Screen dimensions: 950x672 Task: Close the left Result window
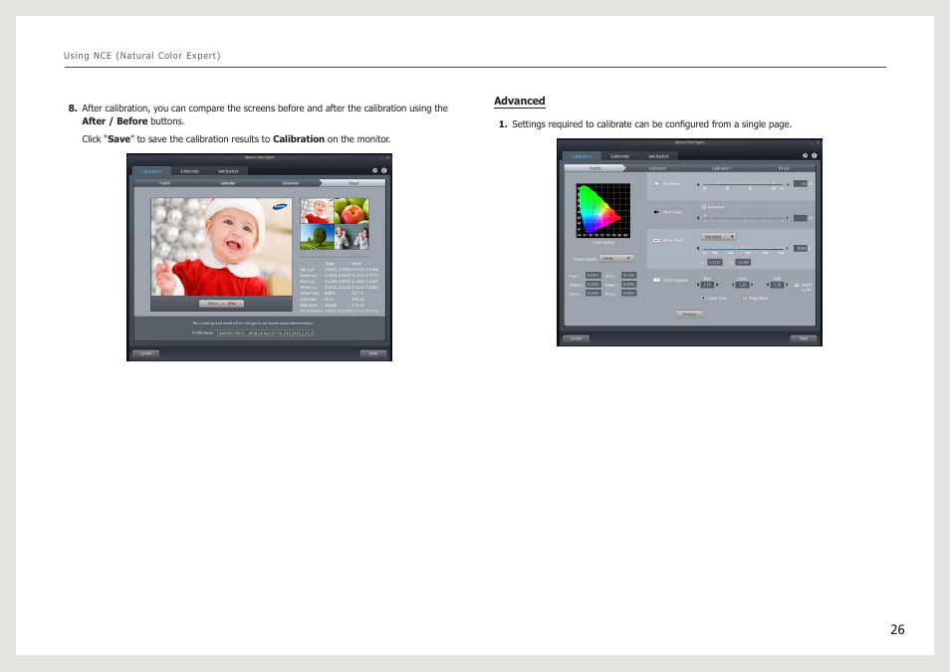(387, 157)
